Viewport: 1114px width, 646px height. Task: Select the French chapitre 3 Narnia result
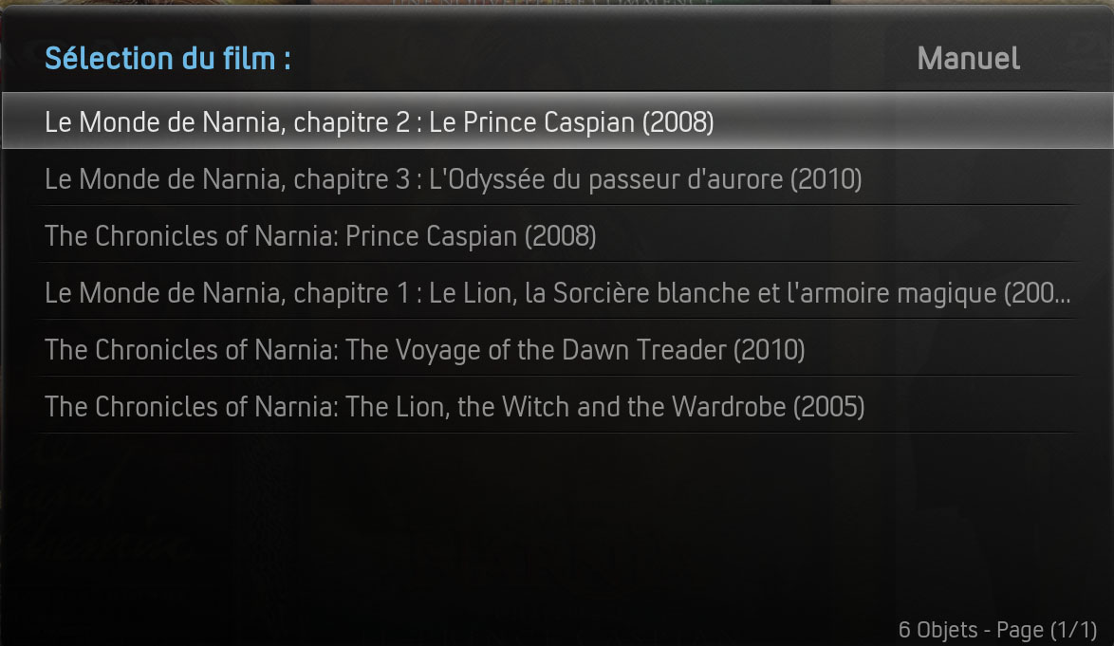pos(454,179)
